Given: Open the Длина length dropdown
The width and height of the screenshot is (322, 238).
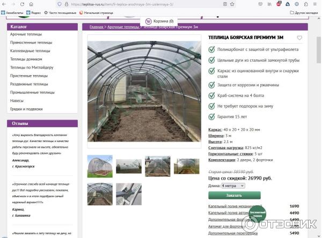Looking at the screenshot, I should click(x=233, y=186).
